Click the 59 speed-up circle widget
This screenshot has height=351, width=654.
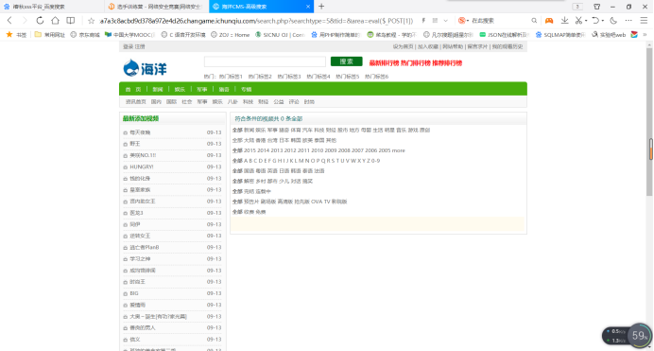coord(640,336)
